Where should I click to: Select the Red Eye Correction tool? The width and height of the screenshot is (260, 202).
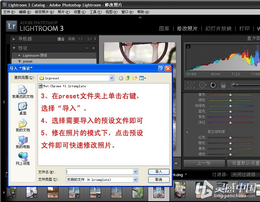(x=213, y=85)
